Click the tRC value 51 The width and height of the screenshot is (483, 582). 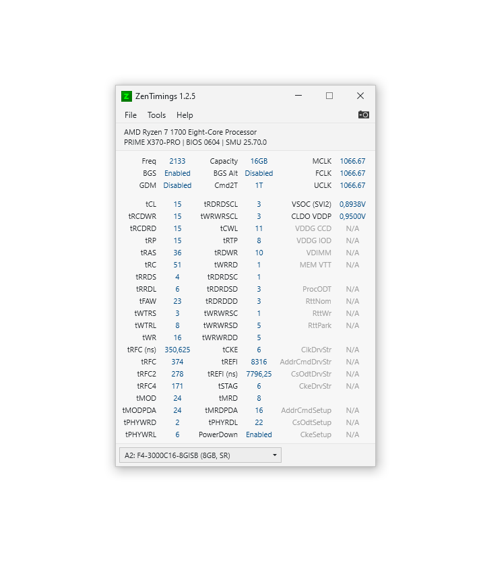tap(177, 265)
